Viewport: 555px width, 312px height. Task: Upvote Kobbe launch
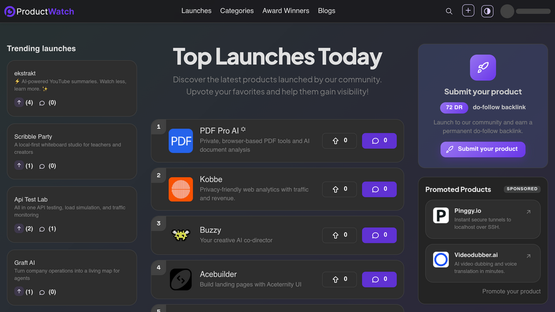pyautogui.click(x=339, y=190)
